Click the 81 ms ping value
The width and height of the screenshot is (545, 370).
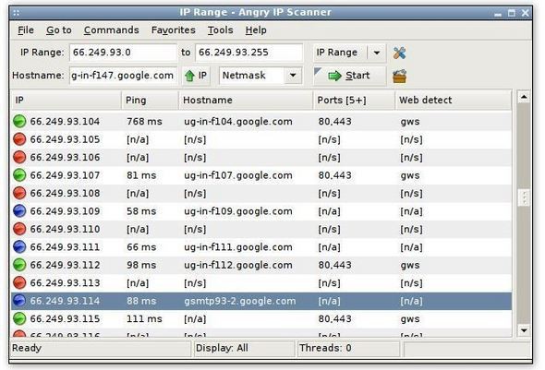tap(141, 175)
